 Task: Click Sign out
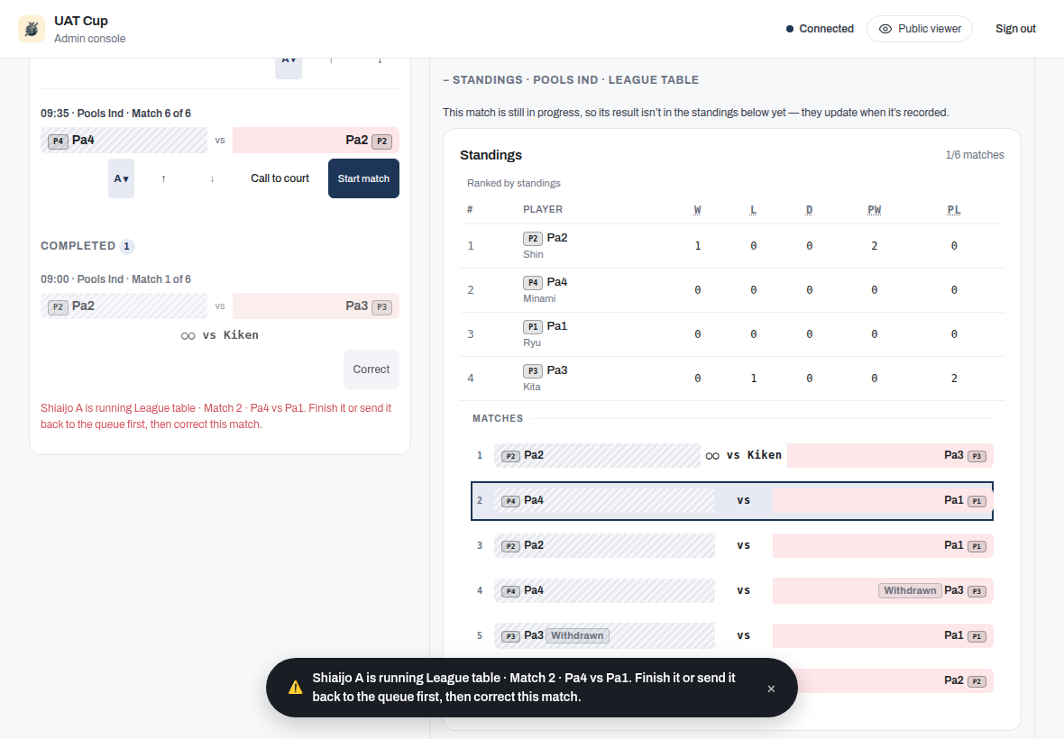click(x=1015, y=29)
